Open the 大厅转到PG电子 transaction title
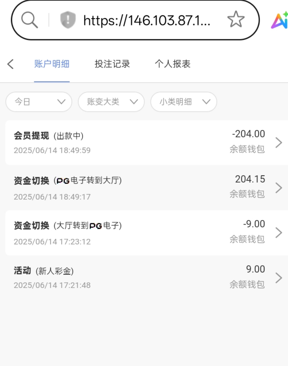Image resolution: width=288 pixels, height=366 pixels. pos(68,226)
